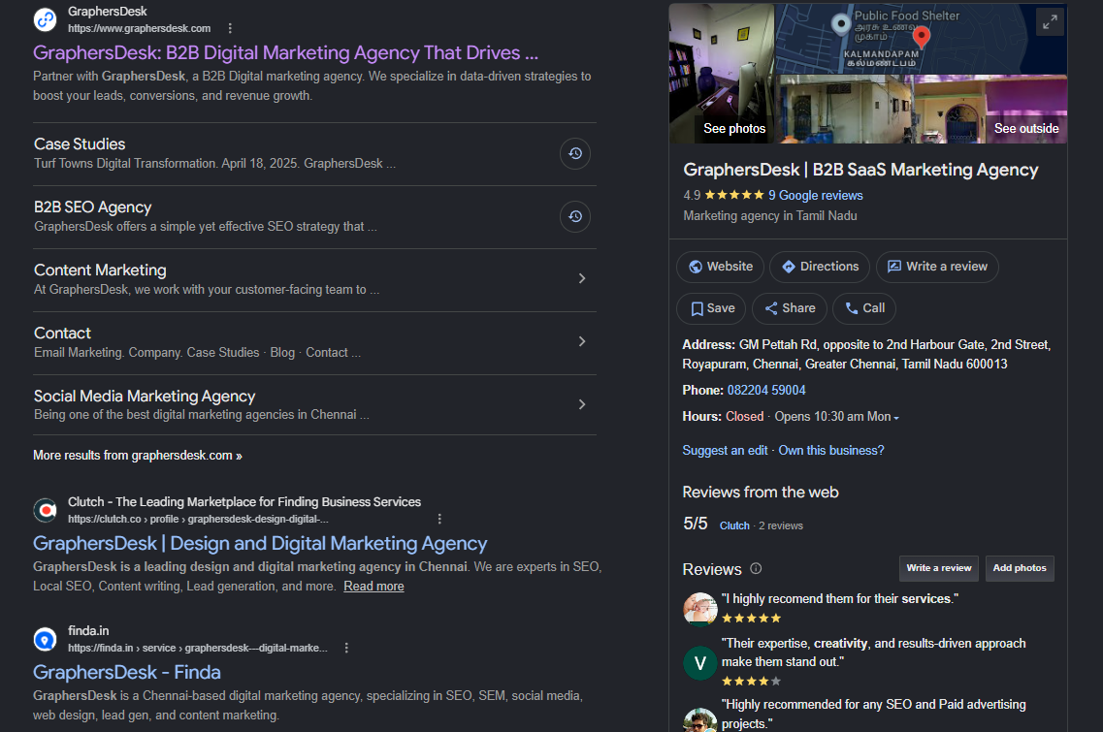Click the Reviews info icon
This screenshot has height=732, width=1103.
pos(757,568)
